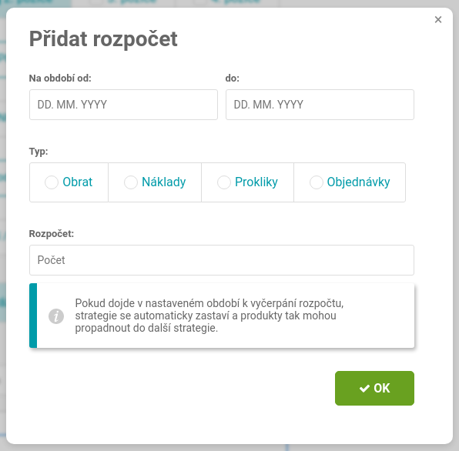Image resolution: width=459 pixels, height=451 pixels.
Task: Click the 'Rozpočet:' field label
Action: [x=52, y=234]
